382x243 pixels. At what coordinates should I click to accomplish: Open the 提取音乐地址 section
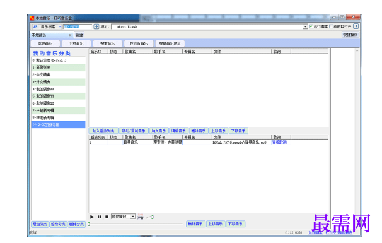click(x=170, y=43)
